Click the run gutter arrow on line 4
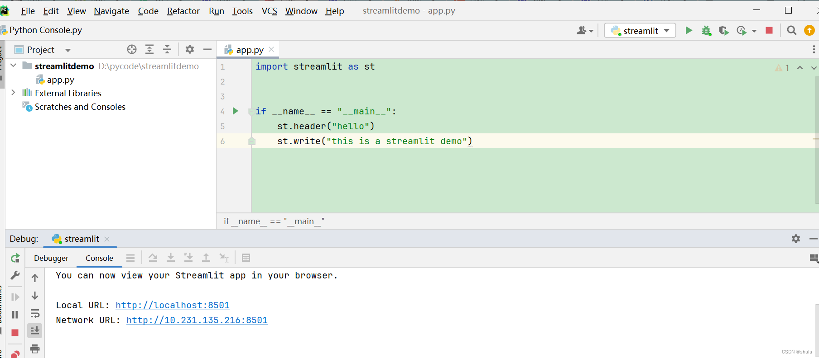Image resolution: width=819 pixels, height=358 pixels. pos(236,111)
